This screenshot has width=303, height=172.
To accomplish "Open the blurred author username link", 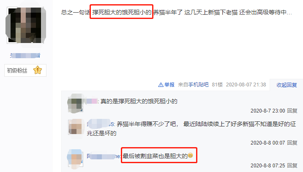I will pos(25,56).
